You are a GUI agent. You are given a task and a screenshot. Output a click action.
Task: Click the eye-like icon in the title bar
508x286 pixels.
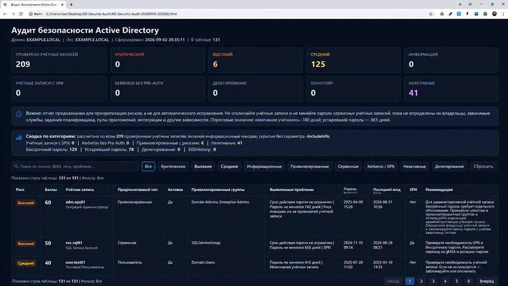(470, 4)
